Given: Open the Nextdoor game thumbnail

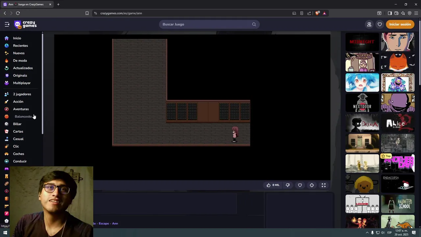Looking at the screenshot, I should [362, 103].
